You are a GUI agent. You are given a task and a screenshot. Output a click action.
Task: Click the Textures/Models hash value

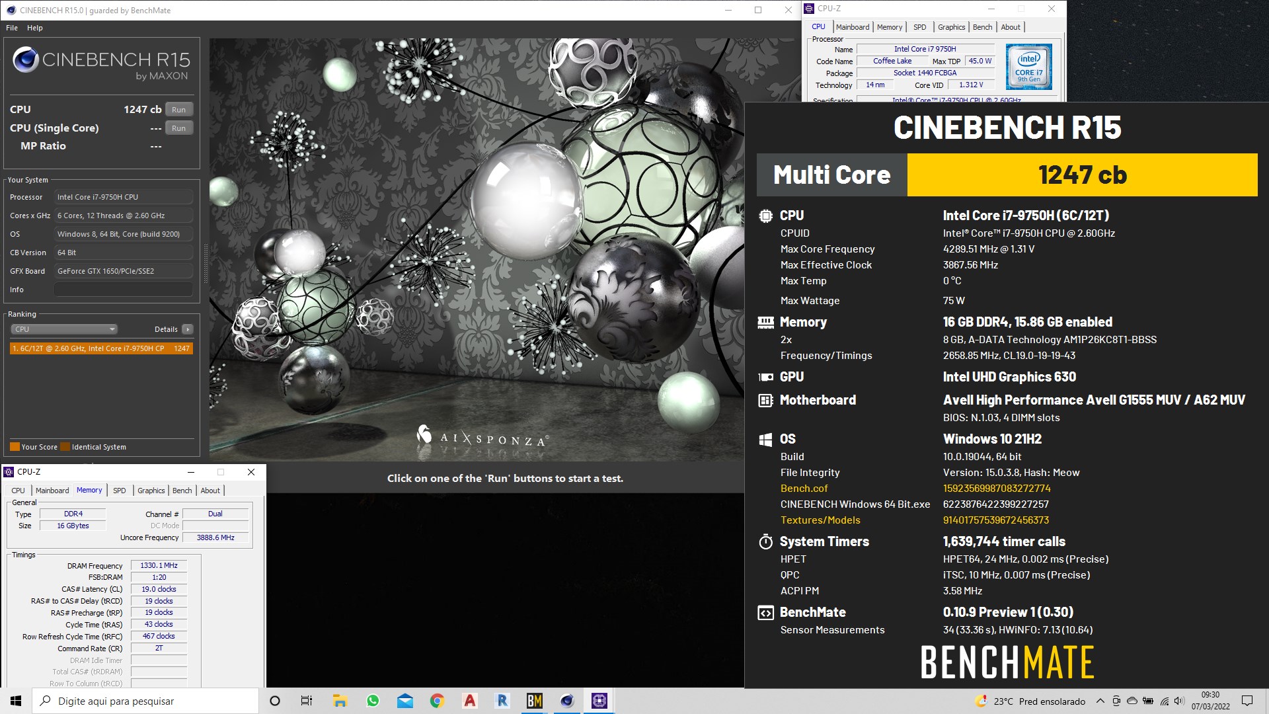click(x=996, y=520)
